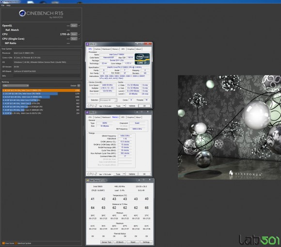Viewport: 281px width, 247px height.
Task: Click the Cinebench title bar icon
Action: 1,1
